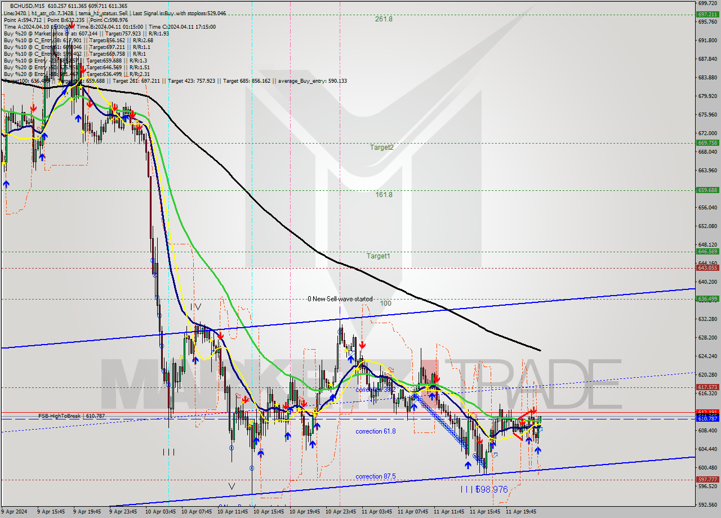Select the 161.8 Fibonacci level label

(384, 194)
